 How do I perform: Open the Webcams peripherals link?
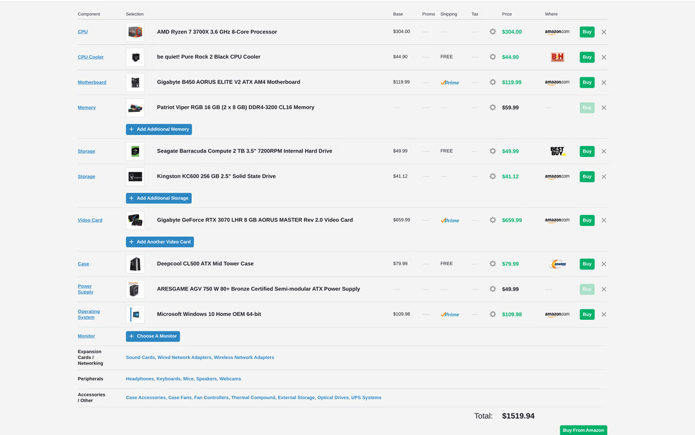click(230, 378)
